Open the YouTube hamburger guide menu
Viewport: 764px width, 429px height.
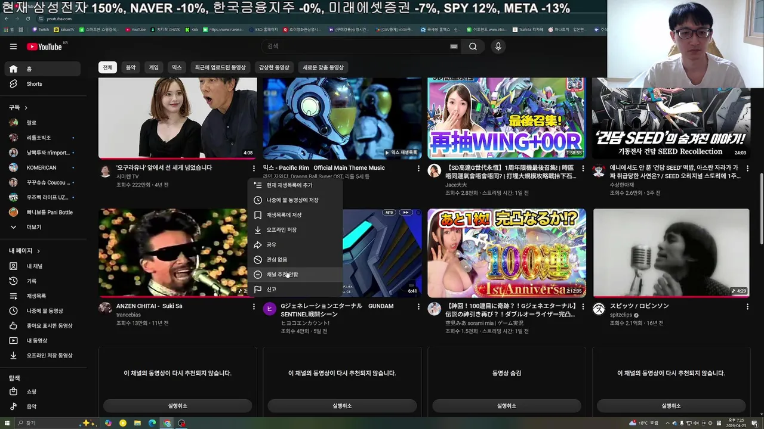(13, 46)
